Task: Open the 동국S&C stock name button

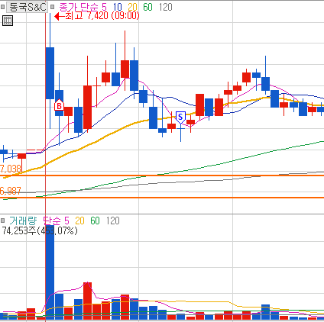Action: [x=27, y=7]
